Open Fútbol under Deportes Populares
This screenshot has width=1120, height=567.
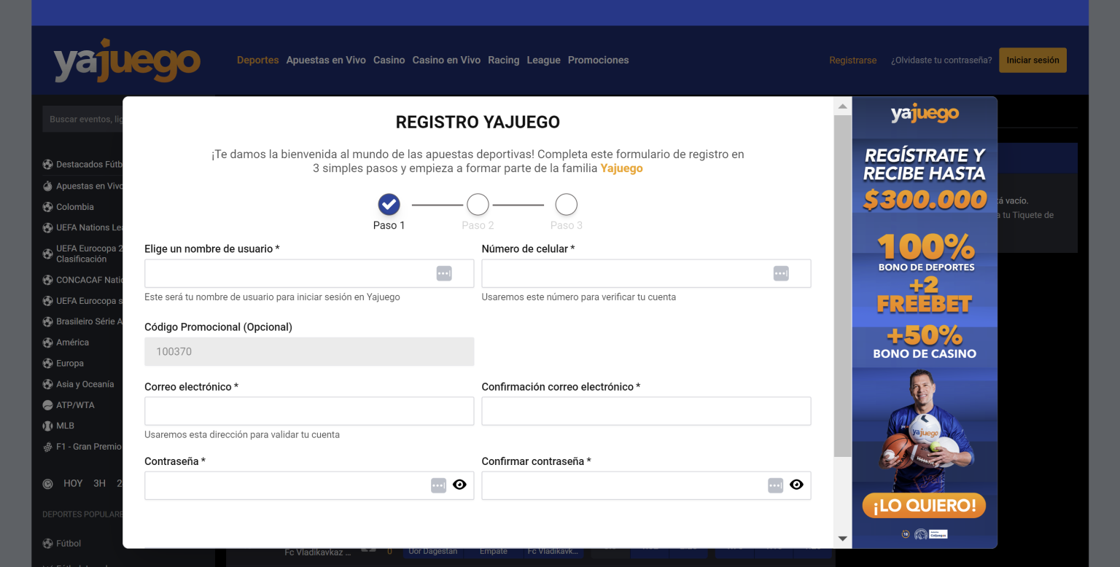[x=69, y=544]
